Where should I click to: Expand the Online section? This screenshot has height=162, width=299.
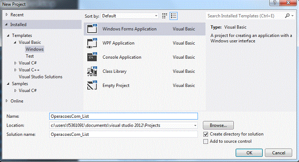click(x=7, y=101)
